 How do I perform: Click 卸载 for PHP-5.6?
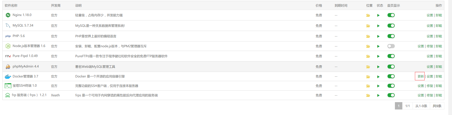(x=439, y=36)
